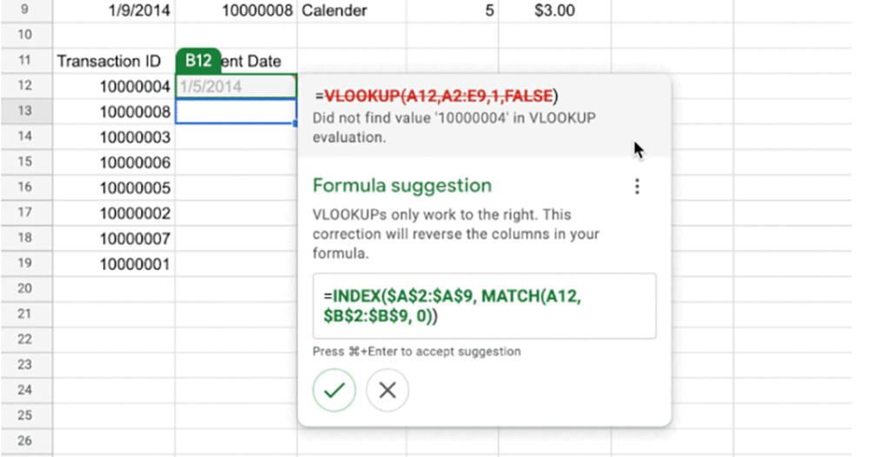Viewport: 869px width, 457px height.
Task: Accept the formula suggestion with the green checkmark
Action: tap(335, 390)
